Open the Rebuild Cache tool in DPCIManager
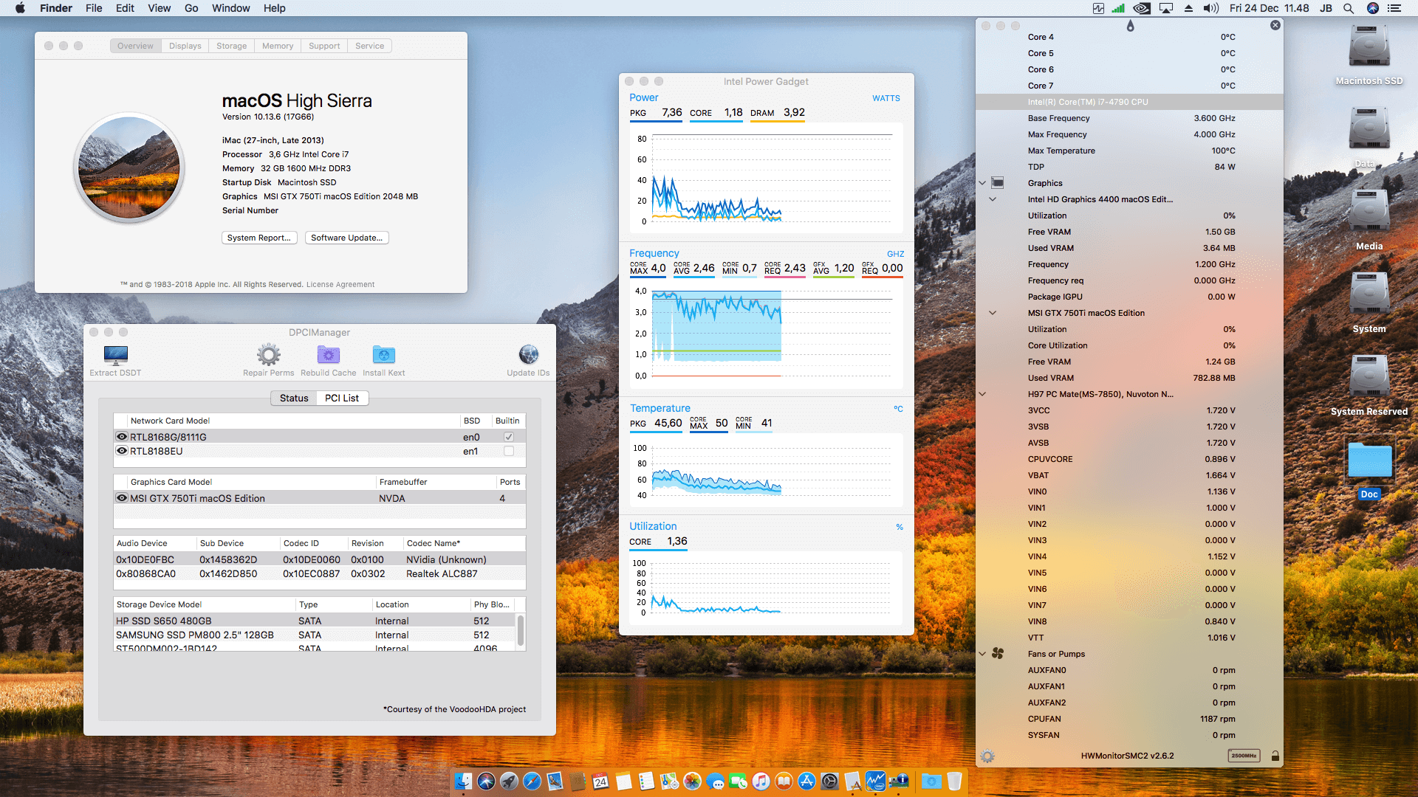This screenshot has width=1418, height=797. (328, 356)
